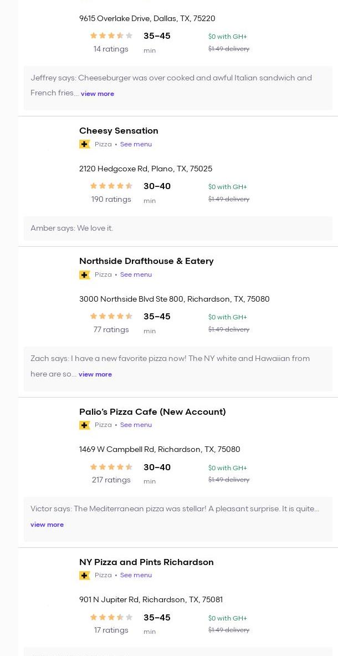
Task: Click the star rating for Northside Drafthouse & Eatery
Action: (111, 317)
